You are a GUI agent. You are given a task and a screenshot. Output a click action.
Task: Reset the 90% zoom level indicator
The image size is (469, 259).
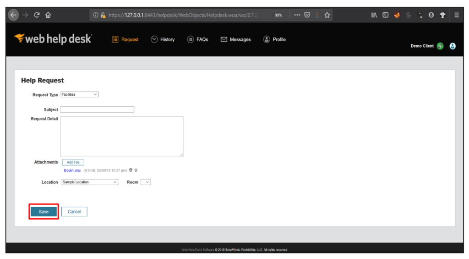(278, 15)
